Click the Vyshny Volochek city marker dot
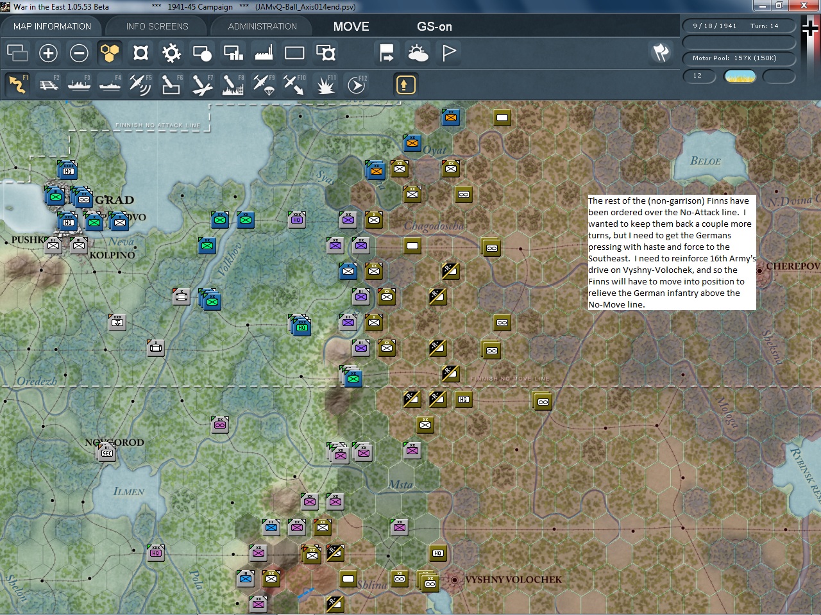This screenshot has height=615, width=821. [454, 580]
